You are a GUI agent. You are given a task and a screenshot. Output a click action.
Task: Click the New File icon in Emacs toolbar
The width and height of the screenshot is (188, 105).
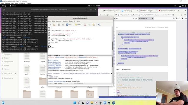click(50, 24)
